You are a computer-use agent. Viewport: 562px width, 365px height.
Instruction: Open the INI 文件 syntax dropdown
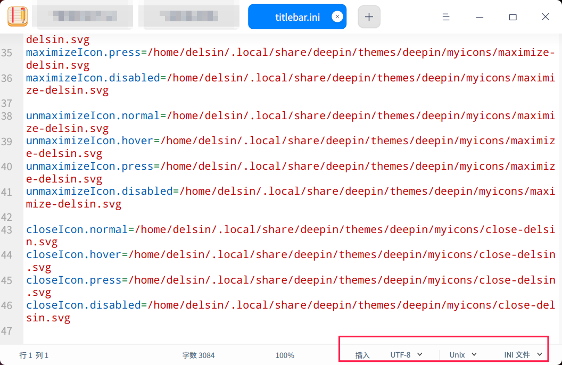[x=538, y=354]
